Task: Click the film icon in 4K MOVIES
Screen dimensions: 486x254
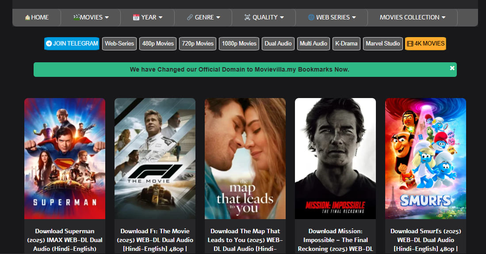Action: coord(410,44)
